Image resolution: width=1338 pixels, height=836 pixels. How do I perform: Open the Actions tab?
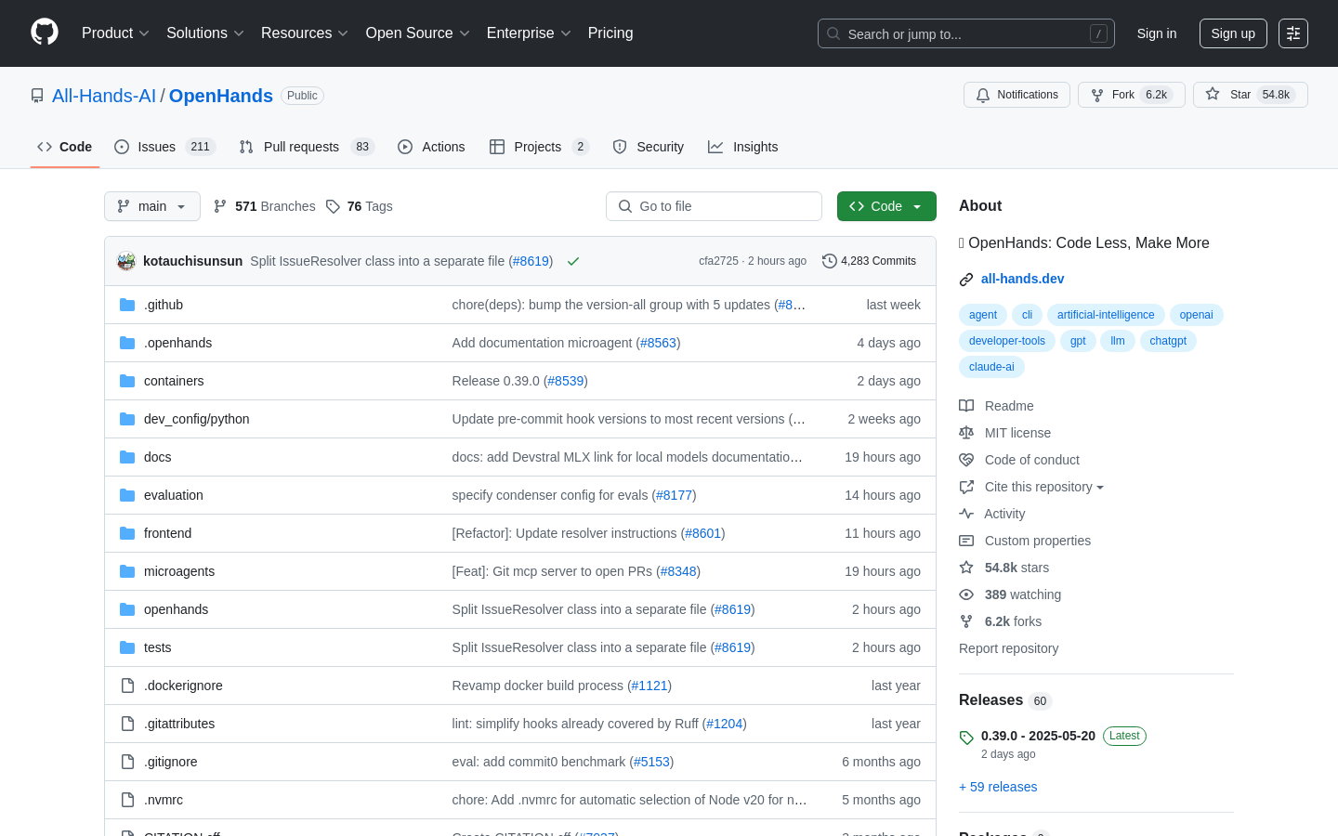pyautogui.click(x=431, y=147)
